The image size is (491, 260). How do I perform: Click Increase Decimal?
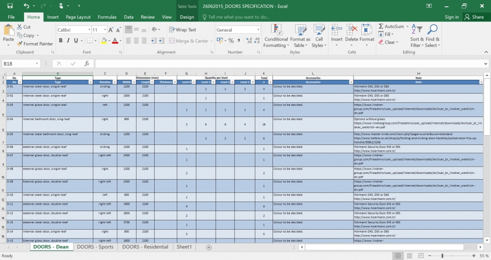click(x=249, y=41)
